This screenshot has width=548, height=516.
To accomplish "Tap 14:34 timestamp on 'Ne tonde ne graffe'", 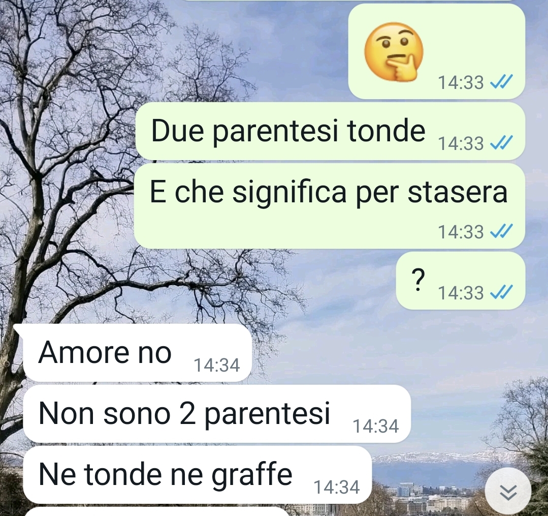I will (x=337, y=487).
